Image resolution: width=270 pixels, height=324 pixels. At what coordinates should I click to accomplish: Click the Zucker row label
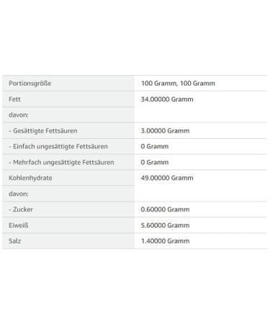click(21, 210)
